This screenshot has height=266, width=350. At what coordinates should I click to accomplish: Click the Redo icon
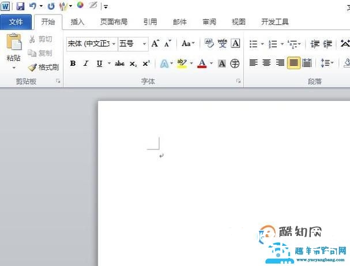pos(51,6)
